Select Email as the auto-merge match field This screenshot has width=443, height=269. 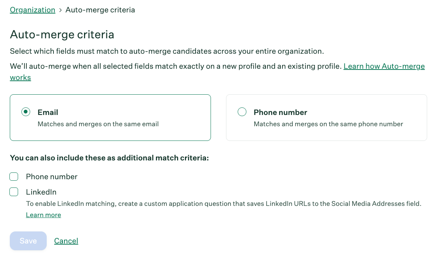pyautogui.click(x=25, y=112)
